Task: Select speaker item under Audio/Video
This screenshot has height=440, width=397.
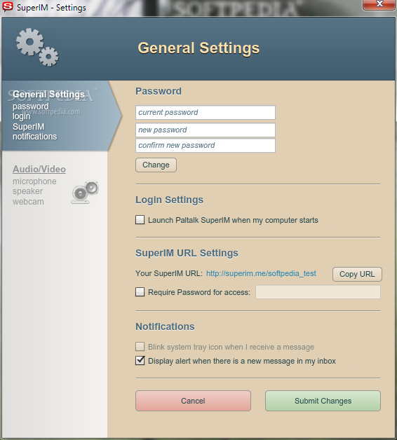Action: click(27, 191)
